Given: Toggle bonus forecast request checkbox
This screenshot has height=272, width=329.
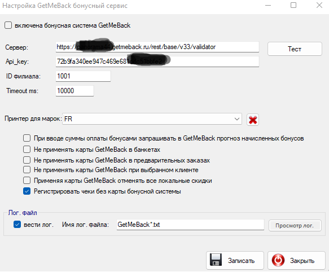Looking at the screenshot, I should pos(27,138).
